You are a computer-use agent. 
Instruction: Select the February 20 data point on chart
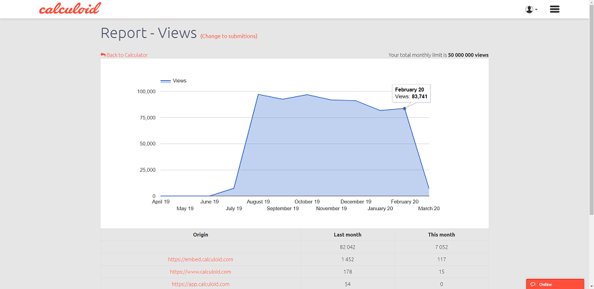coord(405,108)
